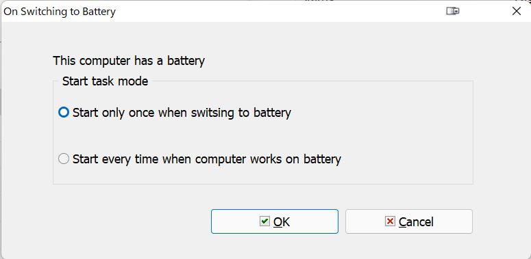Choose the repeating start-on-battery option

[x=64, y=159]
